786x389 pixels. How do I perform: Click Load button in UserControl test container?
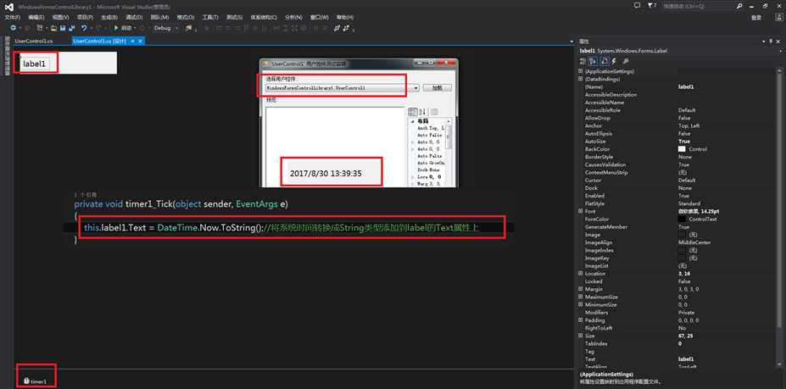tap(438, 88)
